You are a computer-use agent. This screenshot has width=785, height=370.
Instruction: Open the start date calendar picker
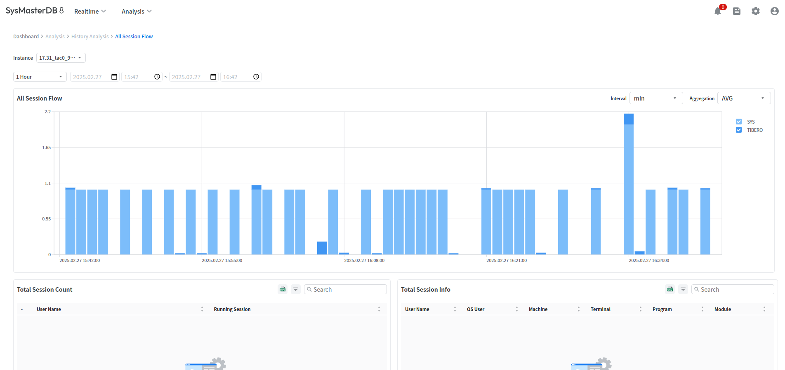click(x=114, y=77)
